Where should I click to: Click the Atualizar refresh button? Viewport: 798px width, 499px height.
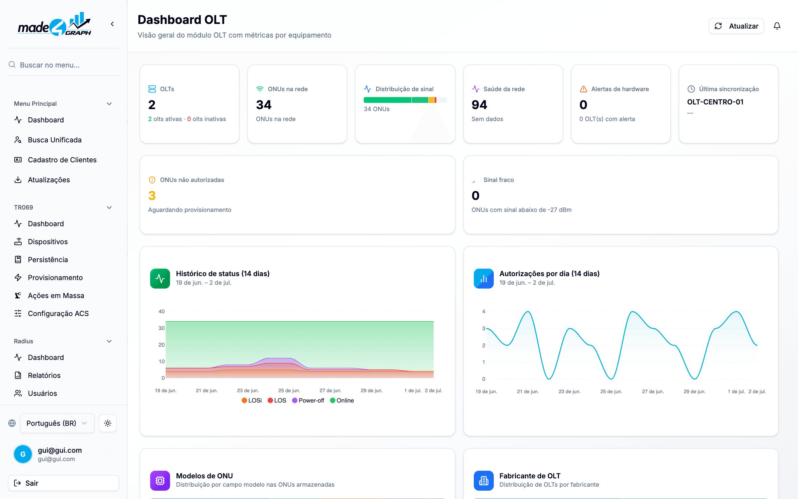[736, 26]
